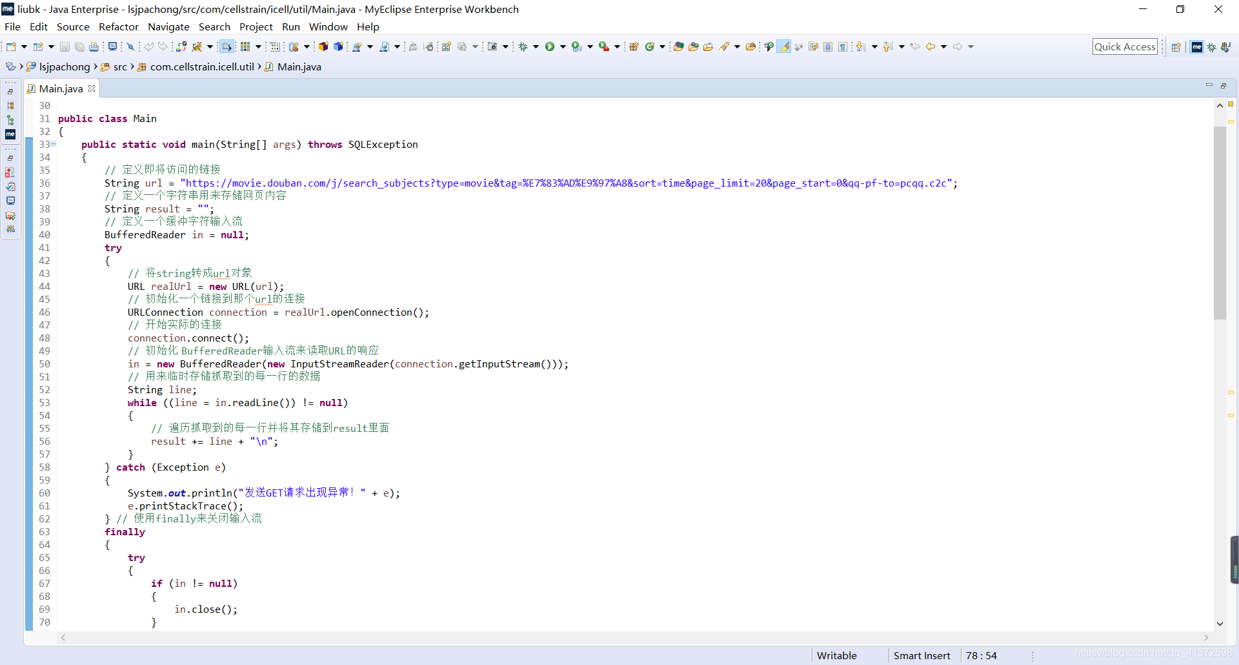Click the Save icon in the toolbar
1239x665 pixels.
click(x=65, y=46)
